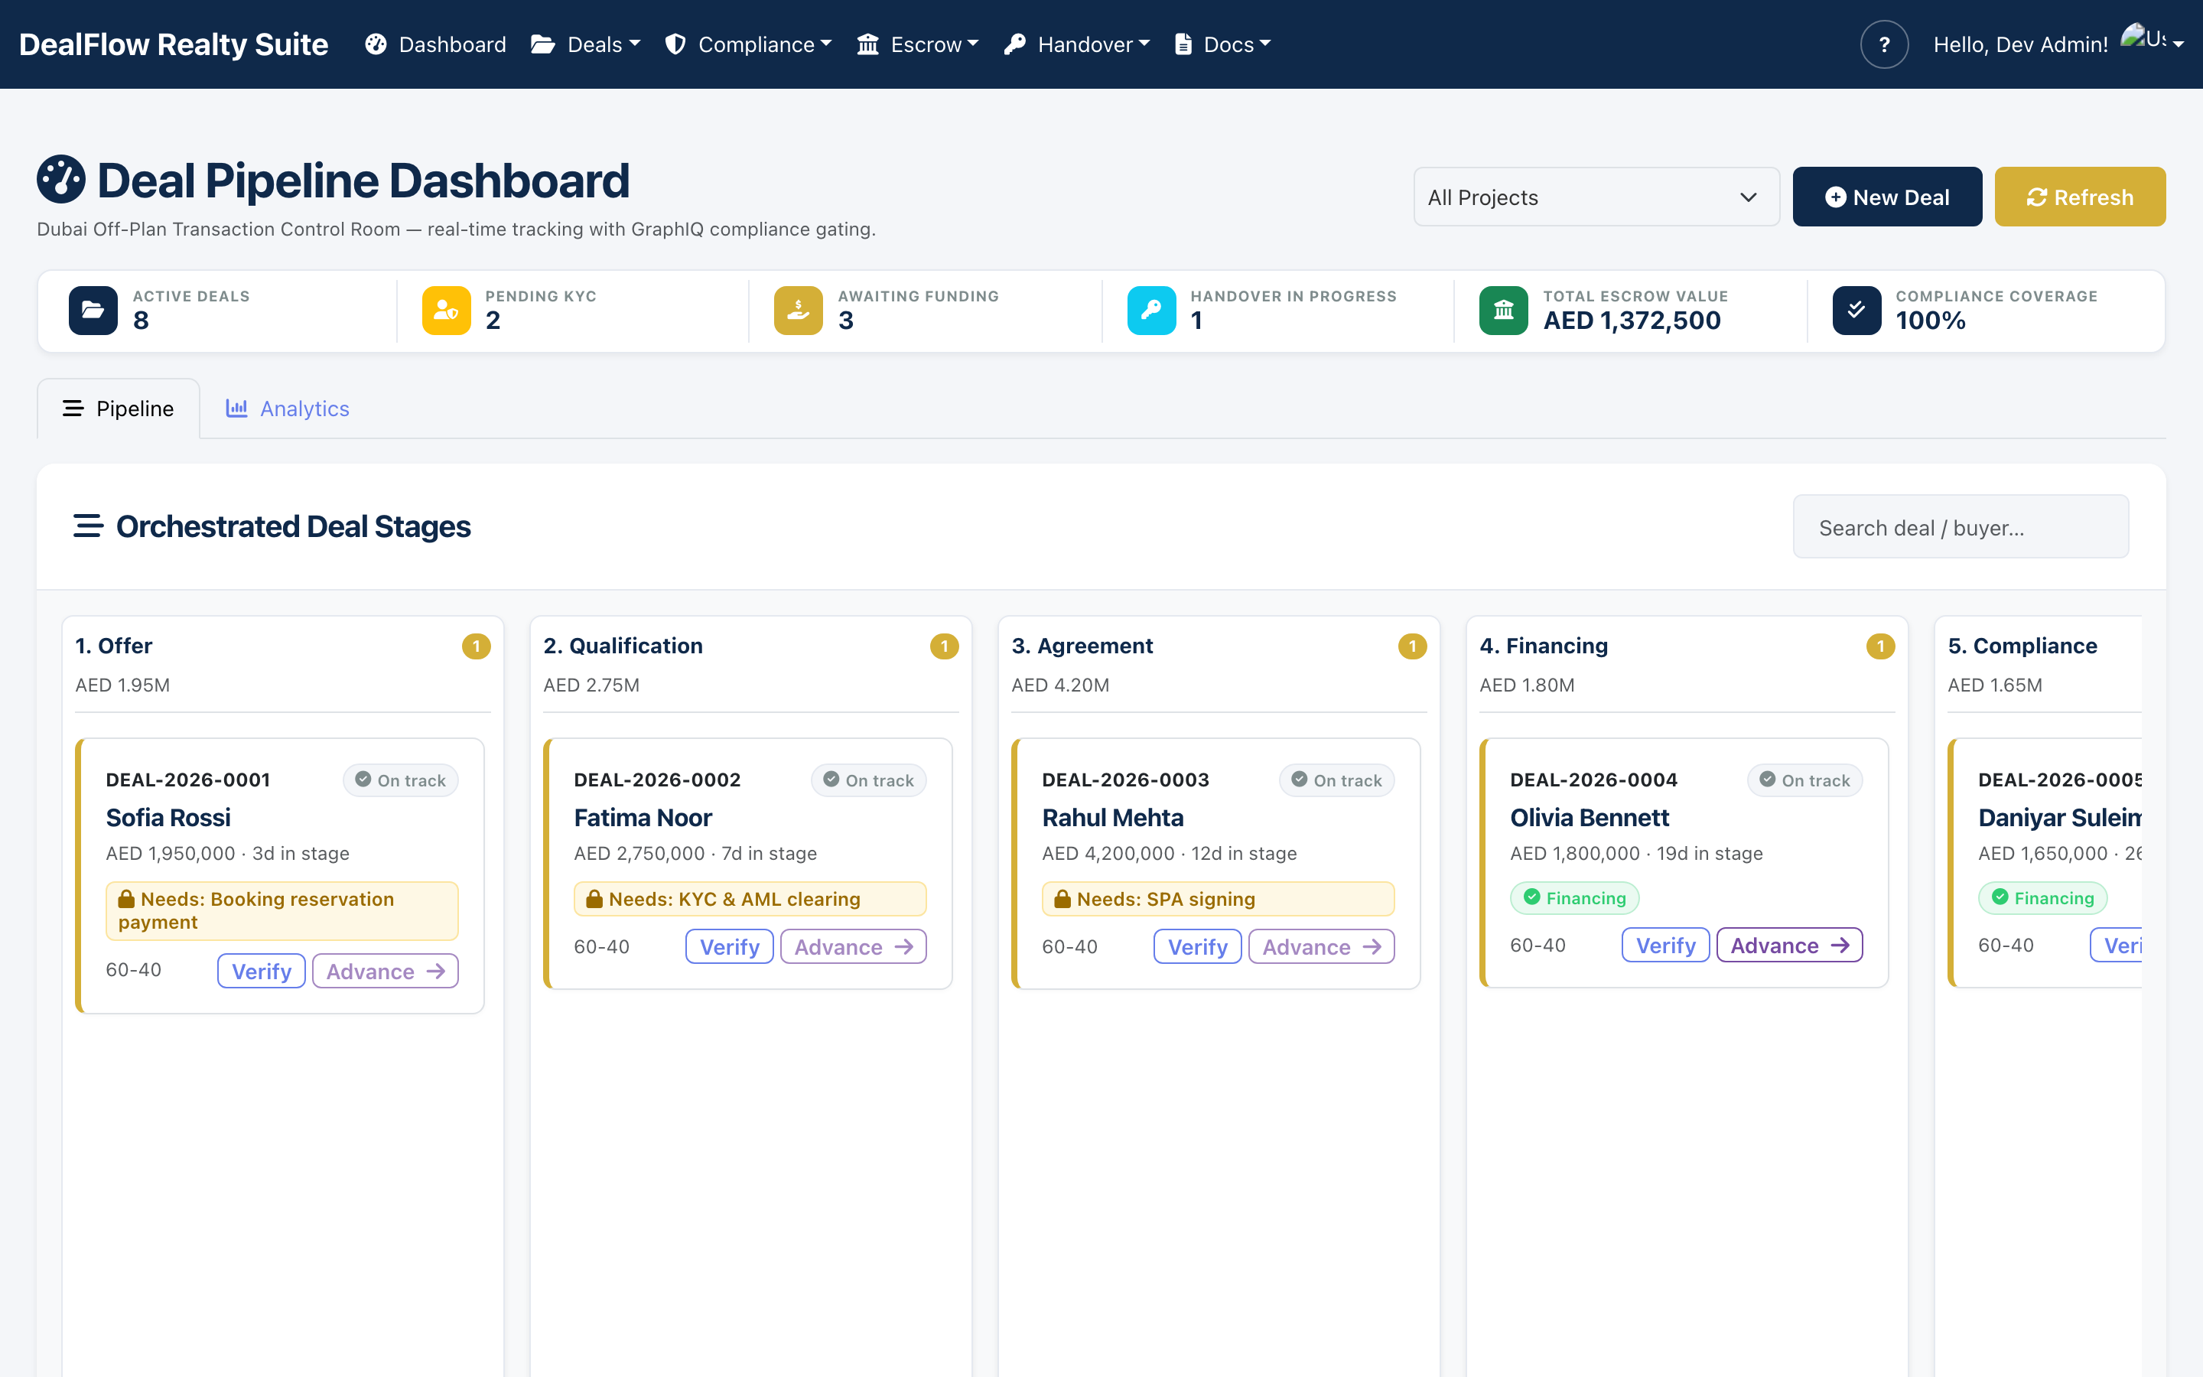Click the Search deal / buyer field
The height and width of the screenshot is (1377, 2203).
coord(1960,527)
